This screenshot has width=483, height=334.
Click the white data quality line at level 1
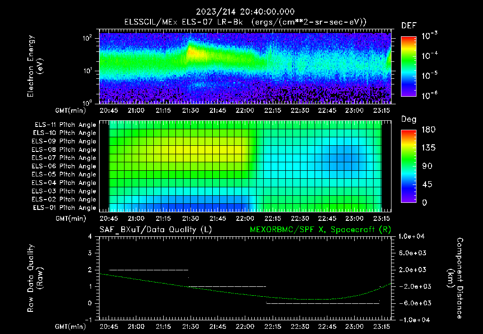pyautogui.click(x=227, y=286)
